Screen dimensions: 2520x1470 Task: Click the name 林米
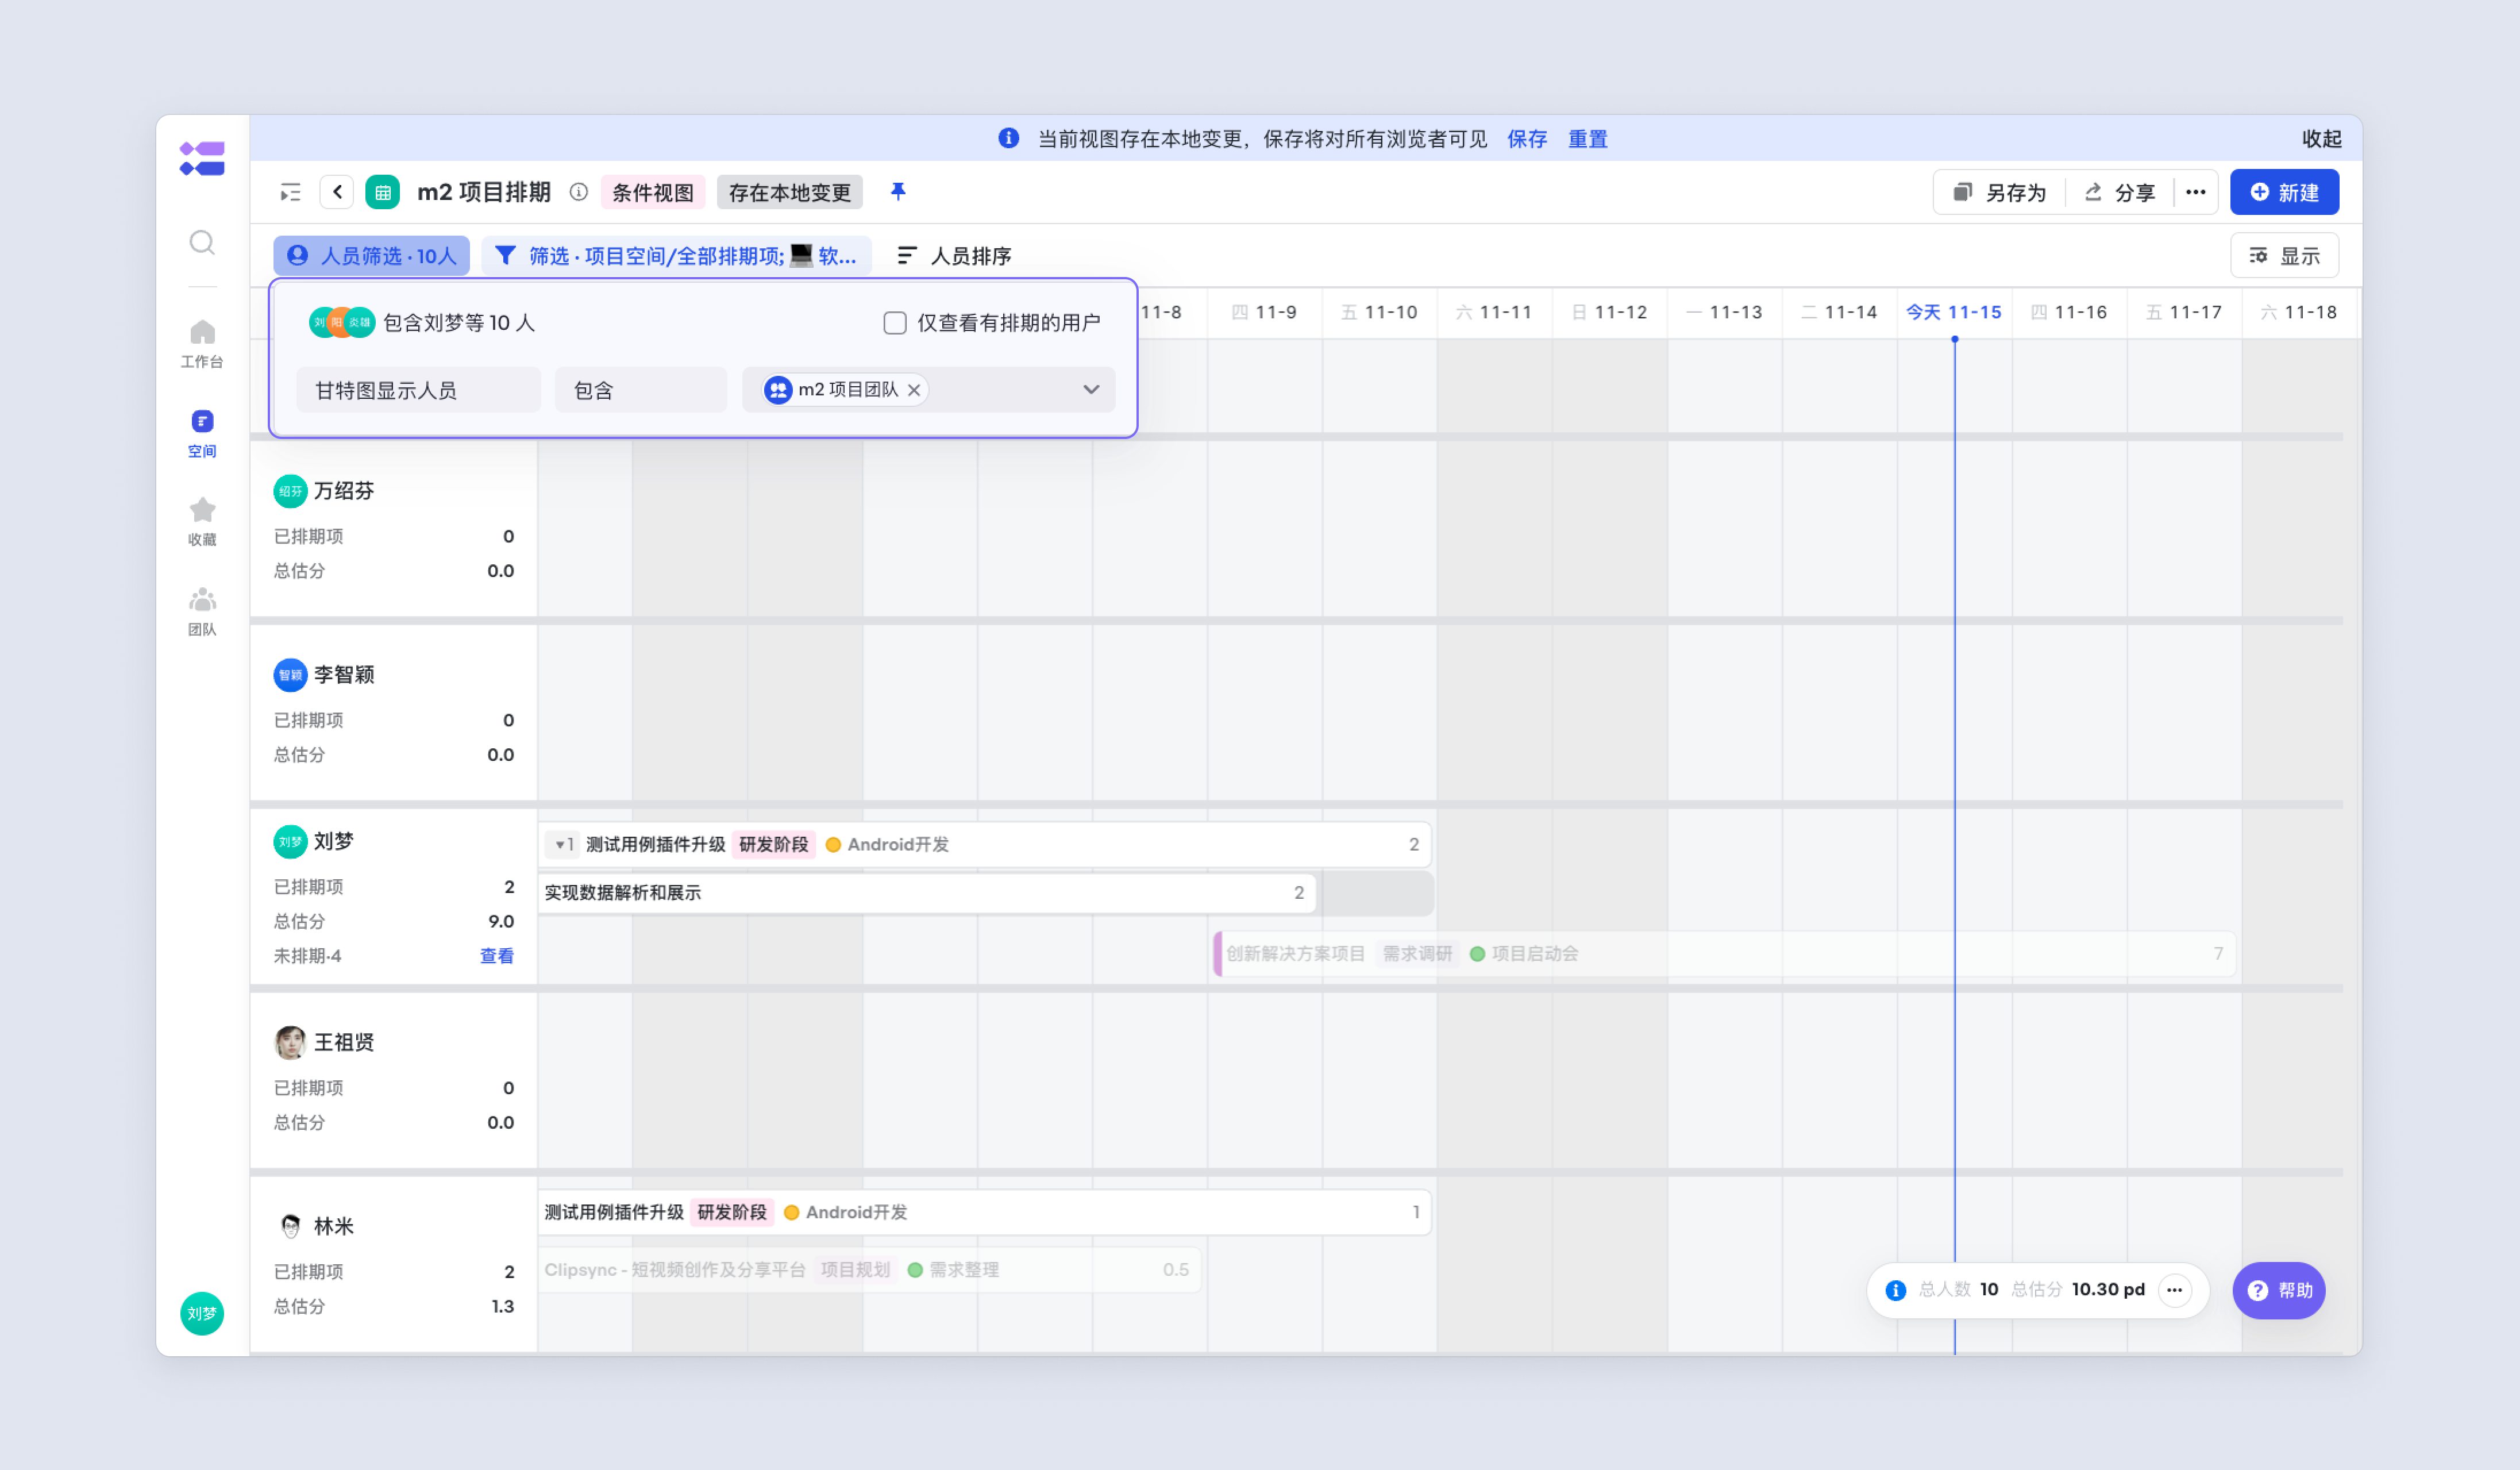tap(334, 1226)
